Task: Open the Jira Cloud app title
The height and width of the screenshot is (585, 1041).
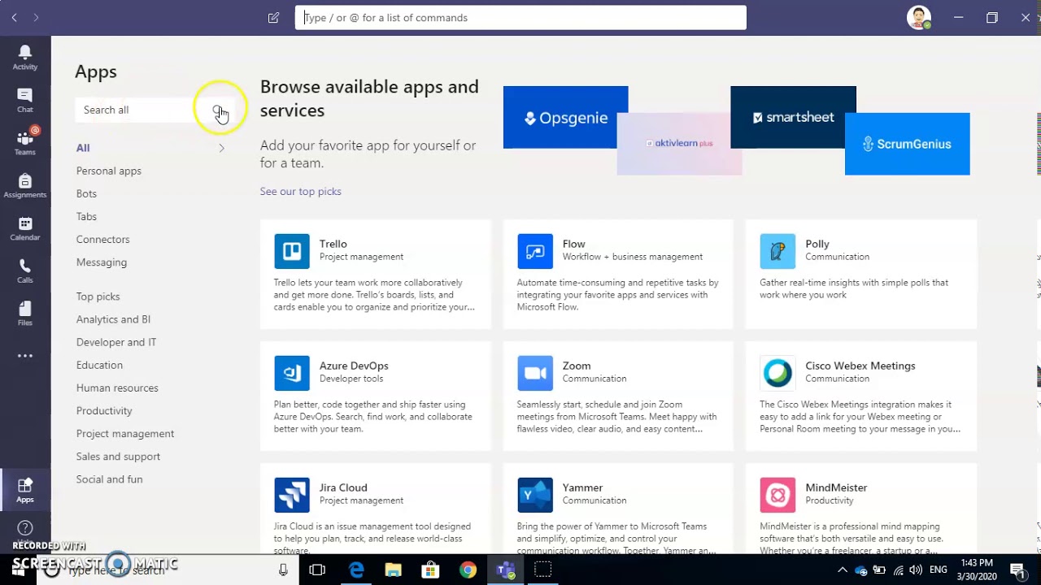Action: pyautogui.click(x=343, y=487)
